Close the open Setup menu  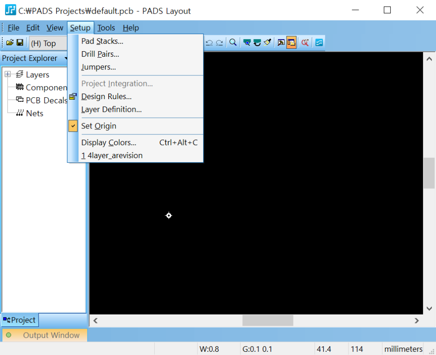(80, 28)
